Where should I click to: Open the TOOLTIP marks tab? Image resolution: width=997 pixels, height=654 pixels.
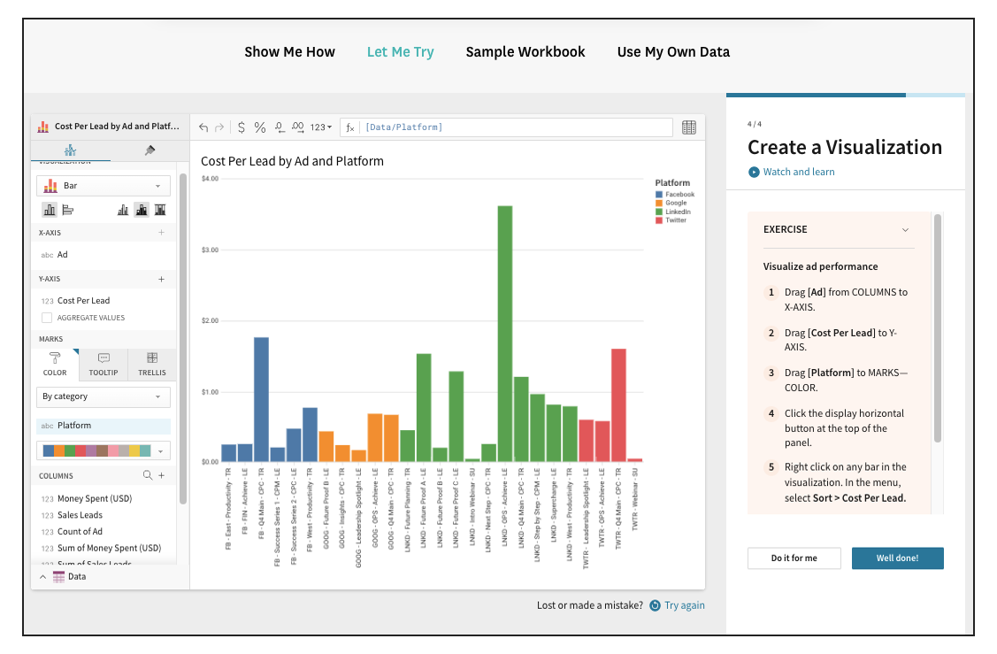pyautogui.click(x=104, y=365)
